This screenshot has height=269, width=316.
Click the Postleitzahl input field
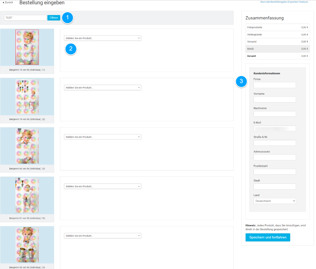click(x=274, y=172)
